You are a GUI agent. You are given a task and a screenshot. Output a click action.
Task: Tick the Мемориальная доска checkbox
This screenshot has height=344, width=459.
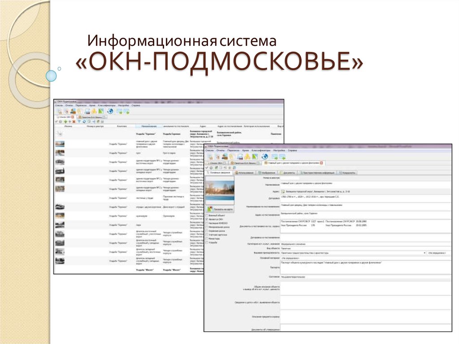point(207,227)
